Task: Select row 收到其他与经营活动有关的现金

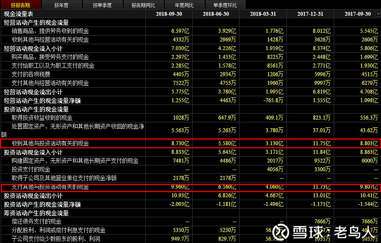Action: (x=190, y=40)
